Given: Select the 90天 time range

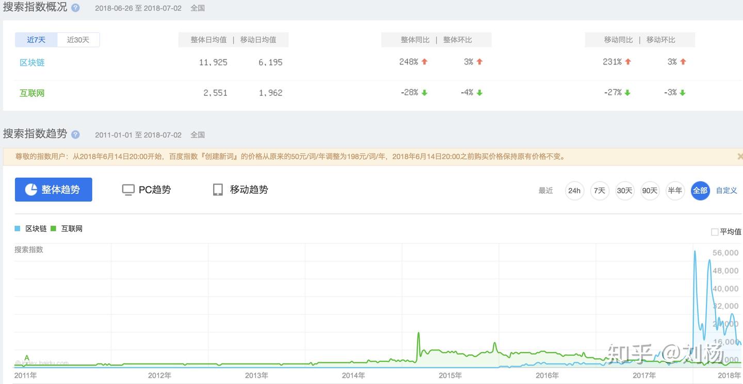Looking at the screenshot, I should click(x=650, y=190).
